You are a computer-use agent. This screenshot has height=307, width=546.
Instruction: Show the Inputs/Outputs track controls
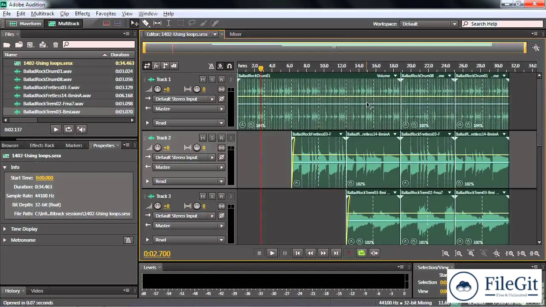[147, 66]
